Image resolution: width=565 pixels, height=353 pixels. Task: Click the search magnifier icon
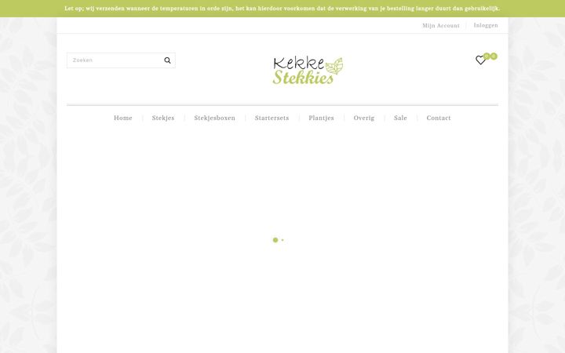coord(167,60)
